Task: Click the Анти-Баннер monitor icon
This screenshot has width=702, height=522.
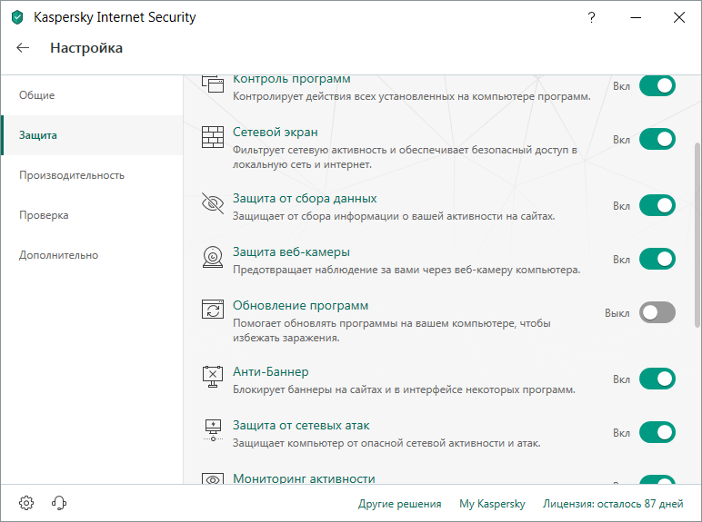Action: [213, 377]
